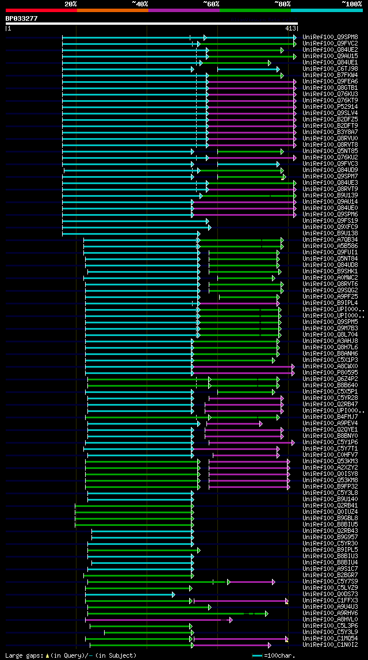
Task: Choose the UniRef100_C5X1P3 hit label
Action: [330, 360]
